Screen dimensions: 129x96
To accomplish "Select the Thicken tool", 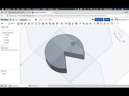I will tap(32, 23).
